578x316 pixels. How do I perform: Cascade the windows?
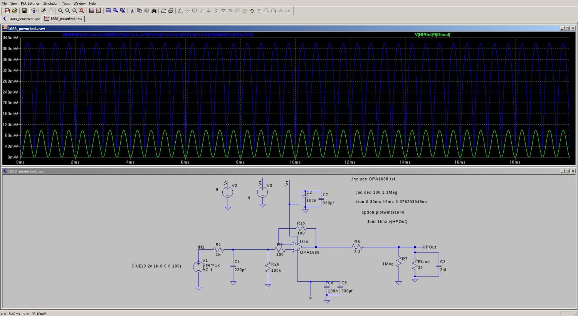(116, 11)
